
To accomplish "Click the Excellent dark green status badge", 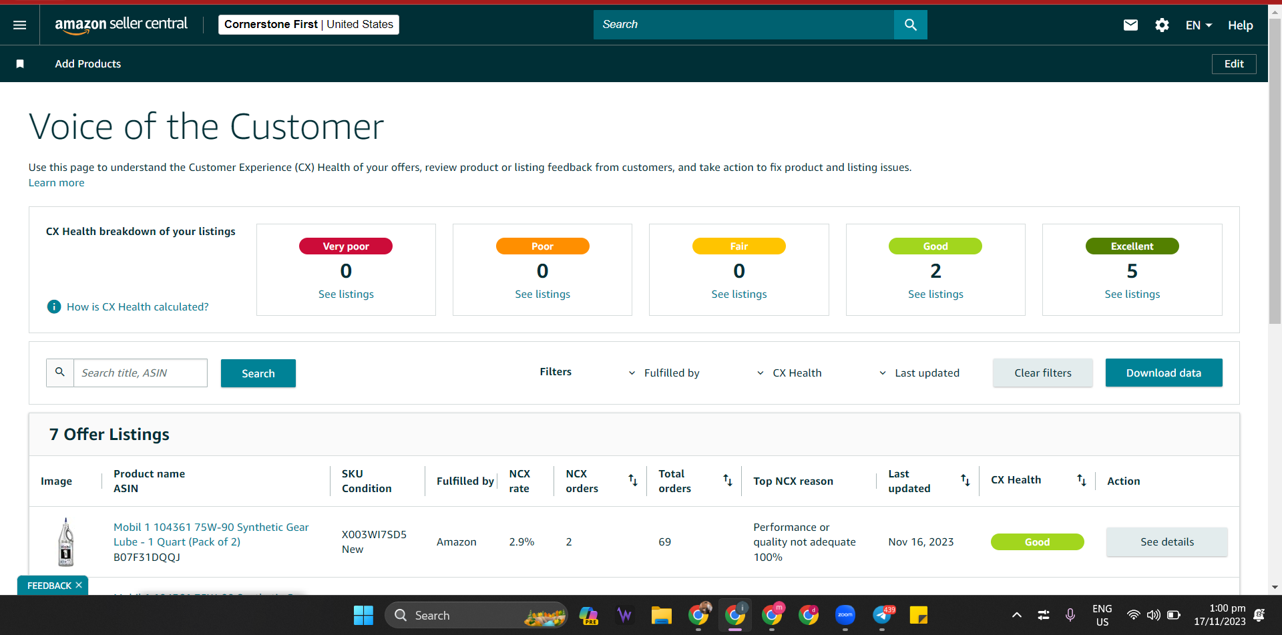I will 1132,246.
